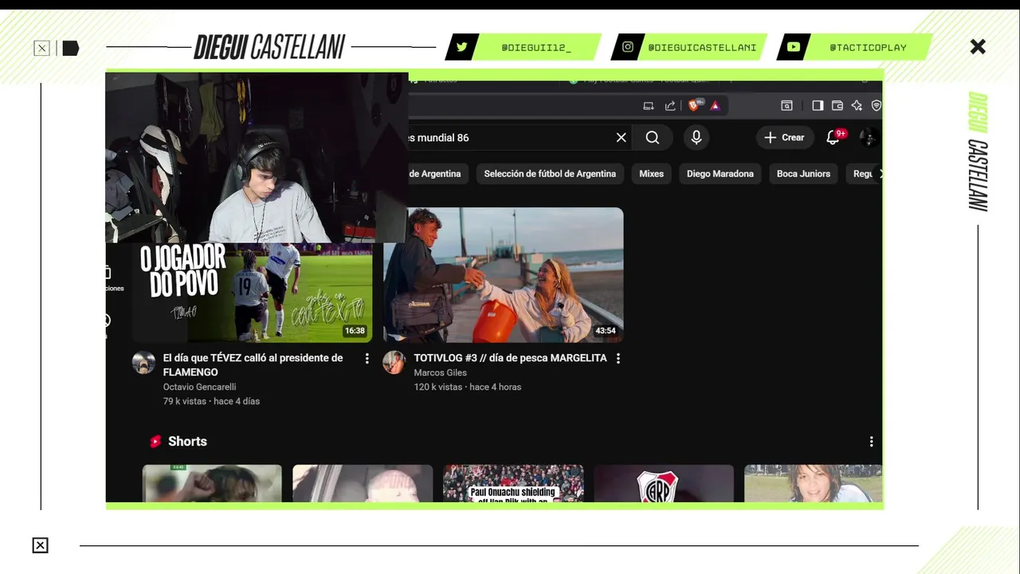
Task: Open Marcos Giles channel name link
Action: click(440, 372)
